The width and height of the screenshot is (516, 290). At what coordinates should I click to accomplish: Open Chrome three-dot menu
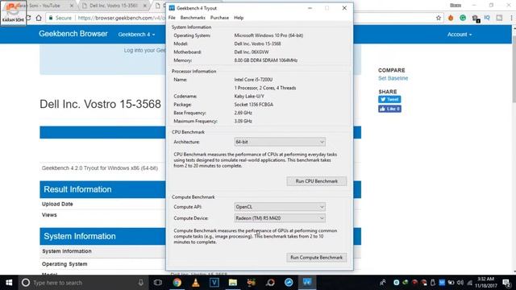point(511,18)
